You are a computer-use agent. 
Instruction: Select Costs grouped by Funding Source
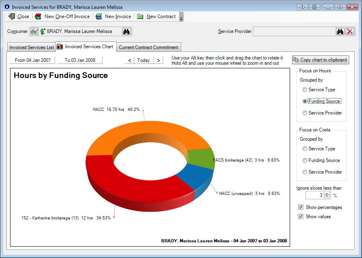(x=321, y=160)
